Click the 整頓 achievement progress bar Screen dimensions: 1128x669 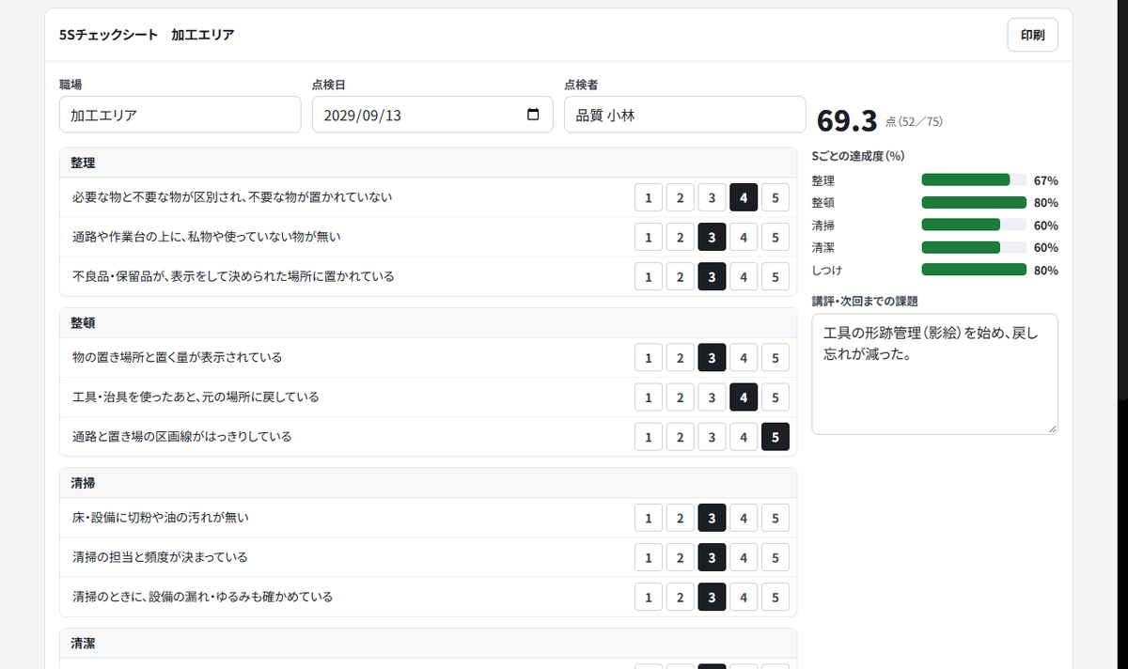tap(974, 202)
